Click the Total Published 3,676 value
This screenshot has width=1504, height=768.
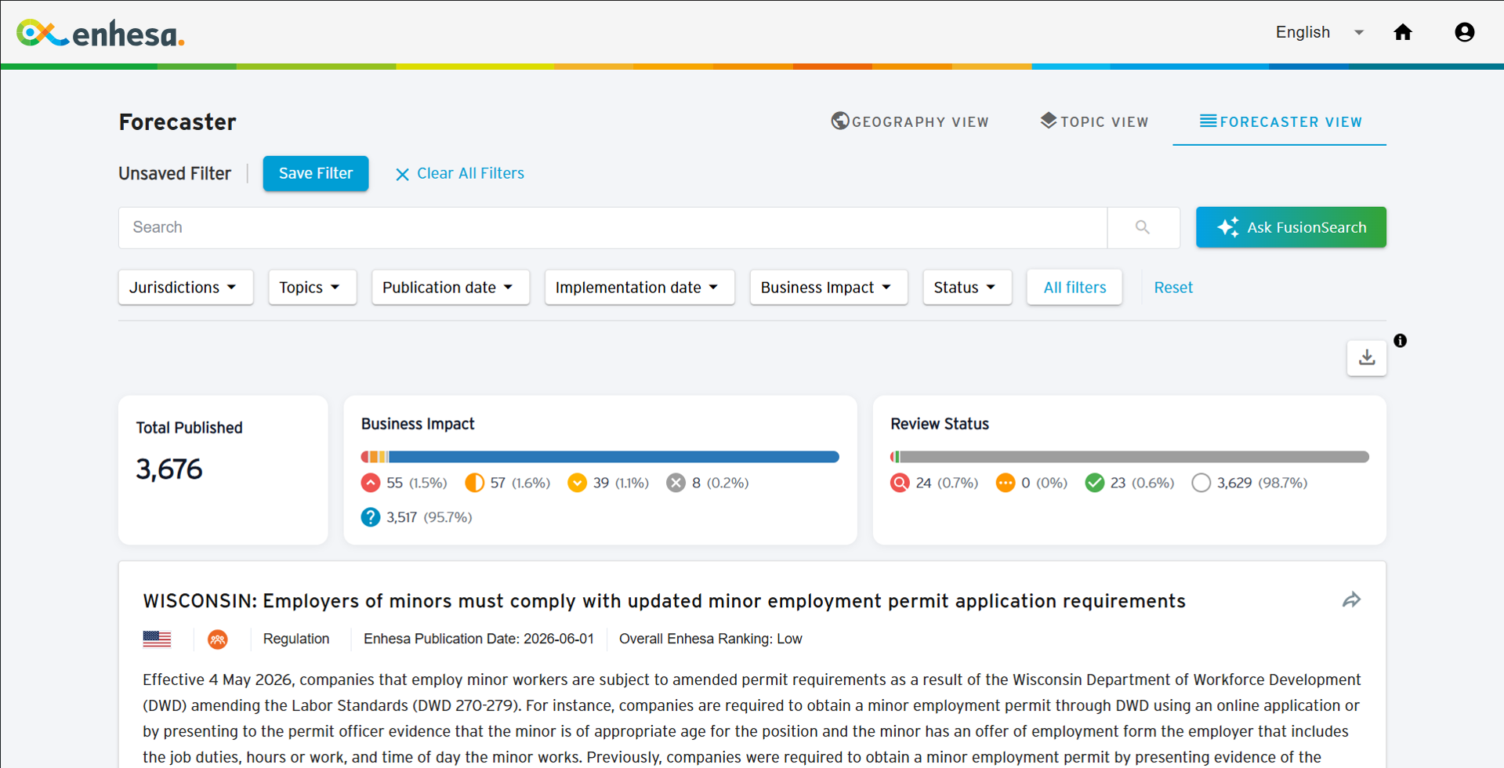click(169, 469)
